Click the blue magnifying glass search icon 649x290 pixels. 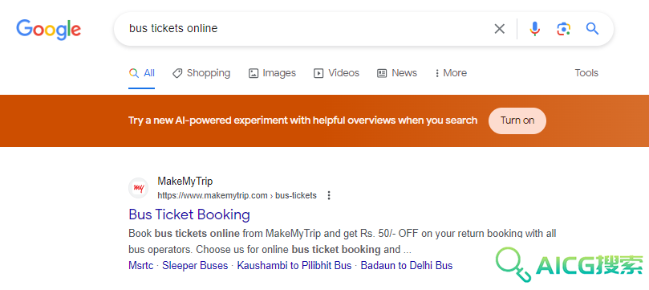(592, 29)
